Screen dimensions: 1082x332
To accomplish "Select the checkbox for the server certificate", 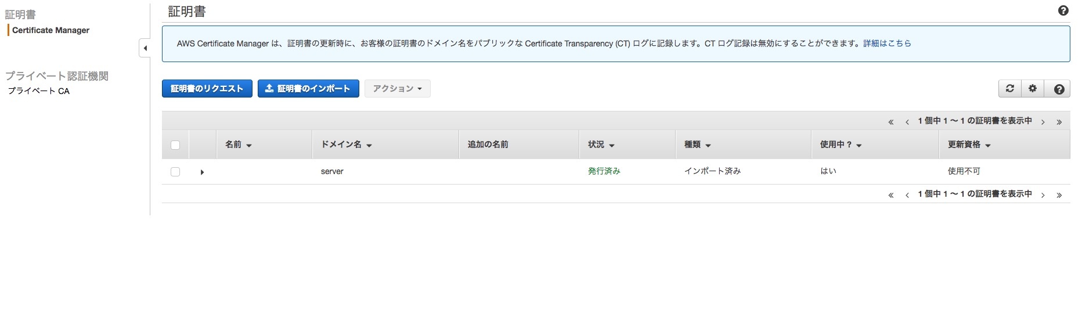I will (x=175, y=172).
